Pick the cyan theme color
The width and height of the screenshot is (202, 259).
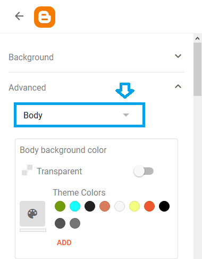75,206
